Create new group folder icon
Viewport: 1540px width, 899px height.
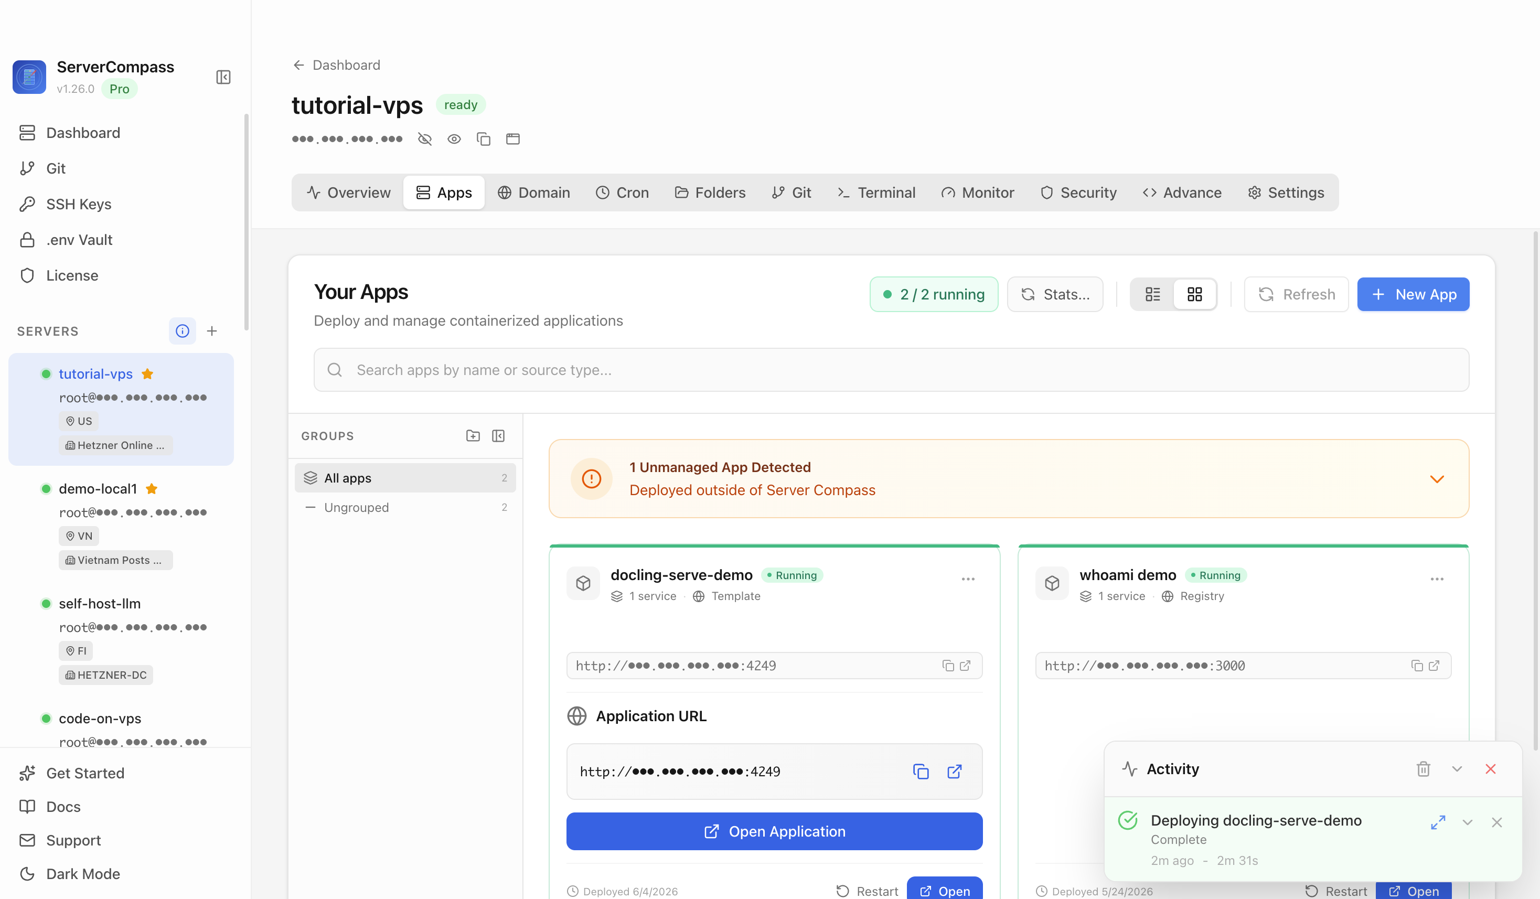tap(473, 436)
